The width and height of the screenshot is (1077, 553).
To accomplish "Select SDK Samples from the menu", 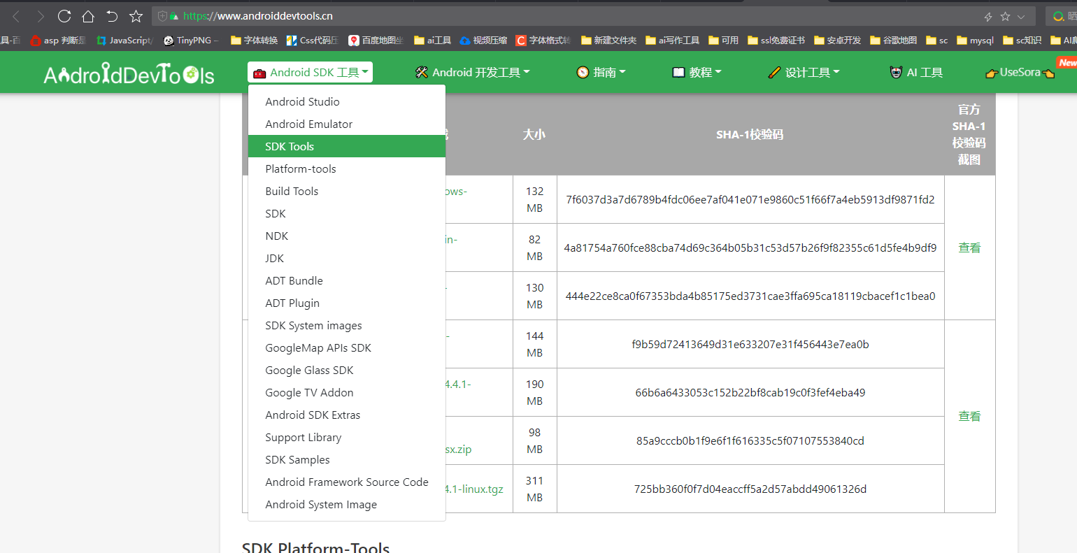I will point(347,459).
